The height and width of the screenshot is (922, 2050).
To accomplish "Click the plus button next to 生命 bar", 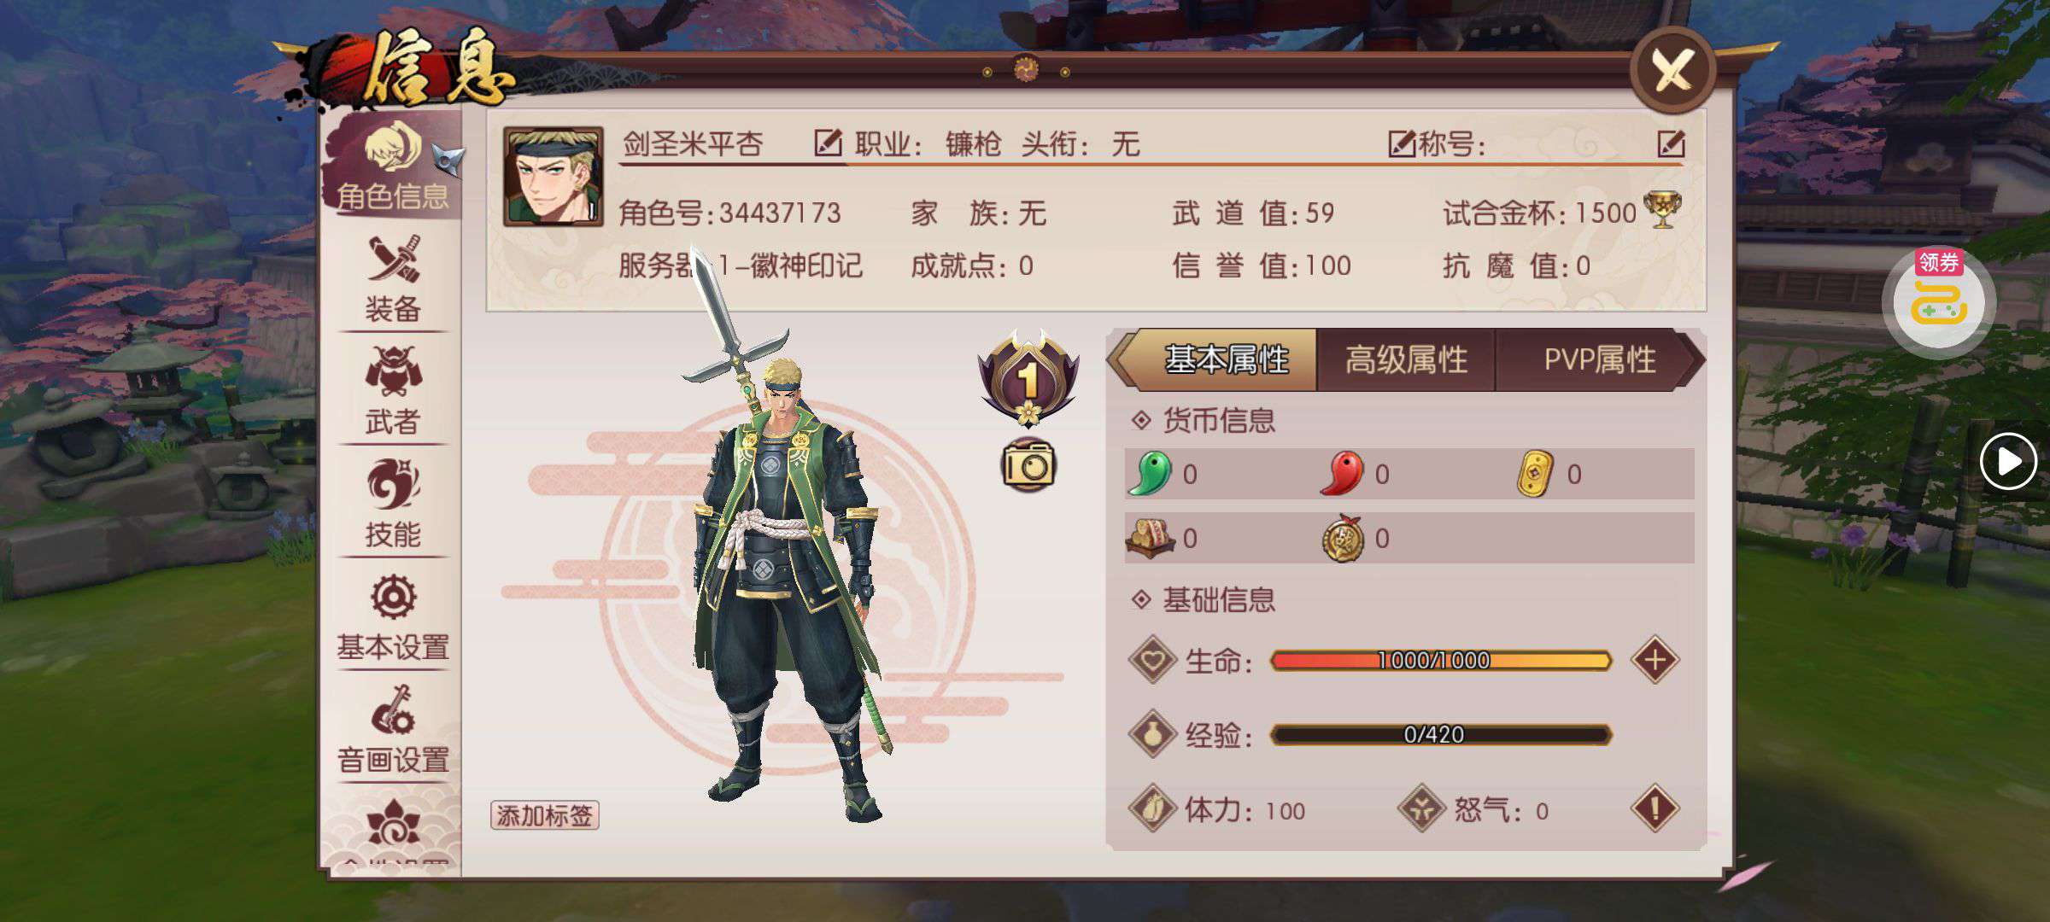I will tap(1655, 660).
